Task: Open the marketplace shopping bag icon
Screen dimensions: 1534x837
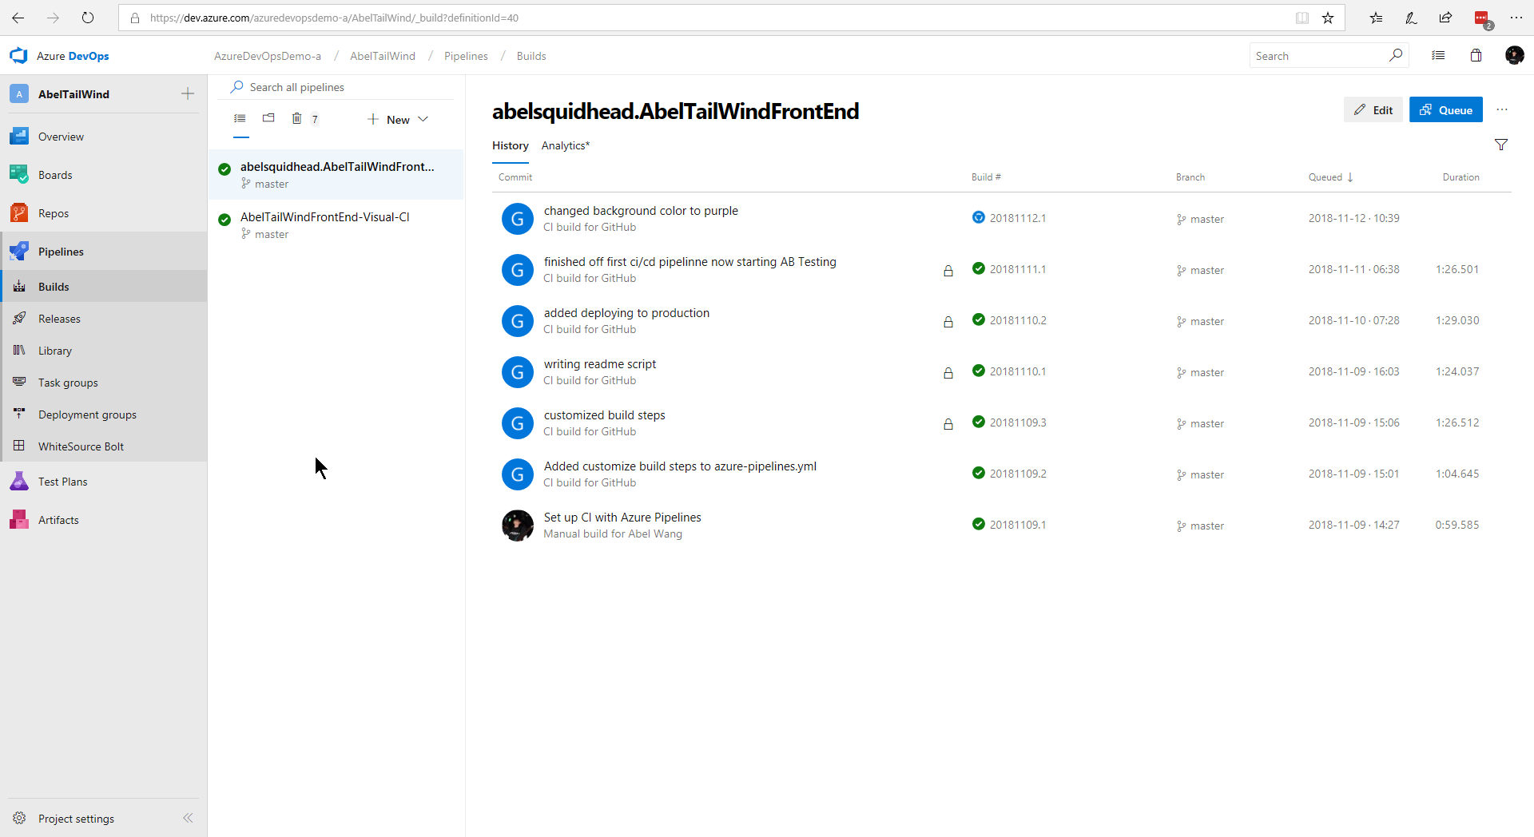Action: tap(1476, 55)
